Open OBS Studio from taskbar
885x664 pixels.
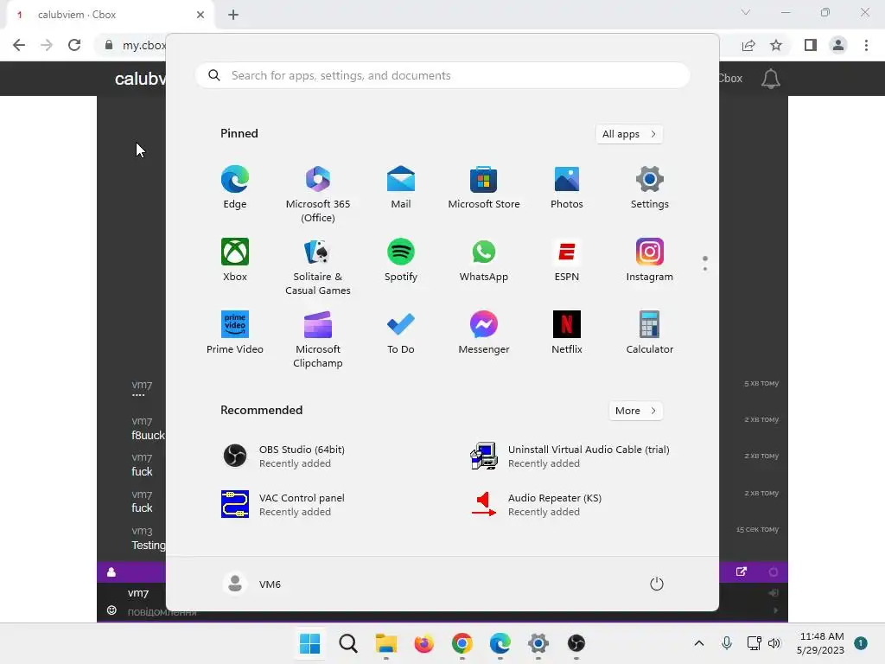(x=576, y=643)
